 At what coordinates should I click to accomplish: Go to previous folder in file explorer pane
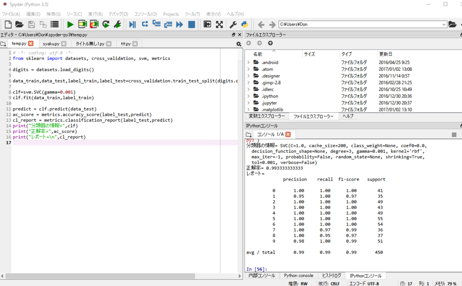(249, 43)
